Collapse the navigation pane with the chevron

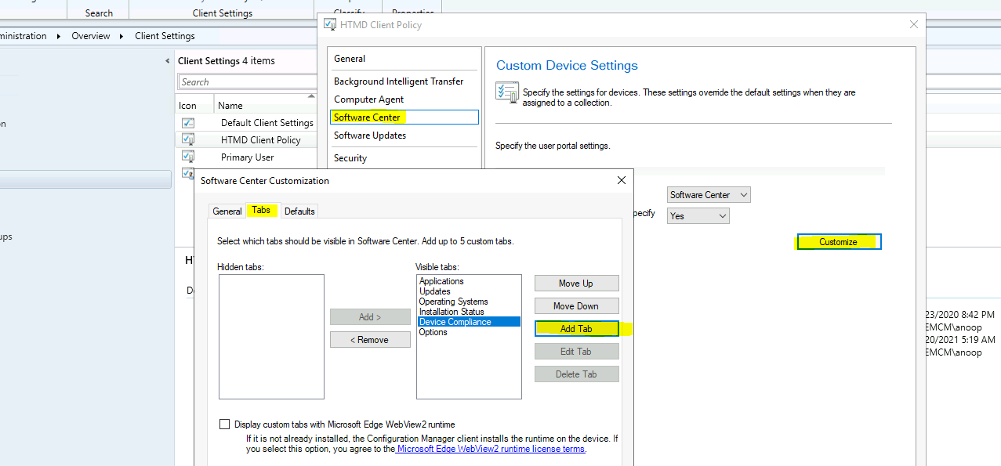click(x=168, y=61)
